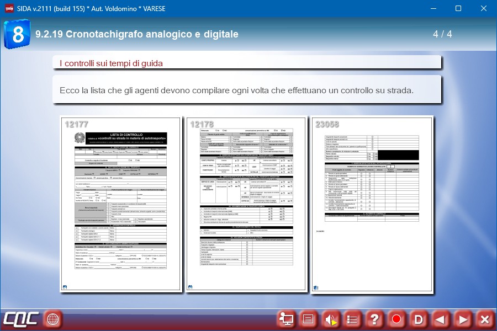Open help with the question mark icon
This screenshot has width=497, height=331.
374,319
